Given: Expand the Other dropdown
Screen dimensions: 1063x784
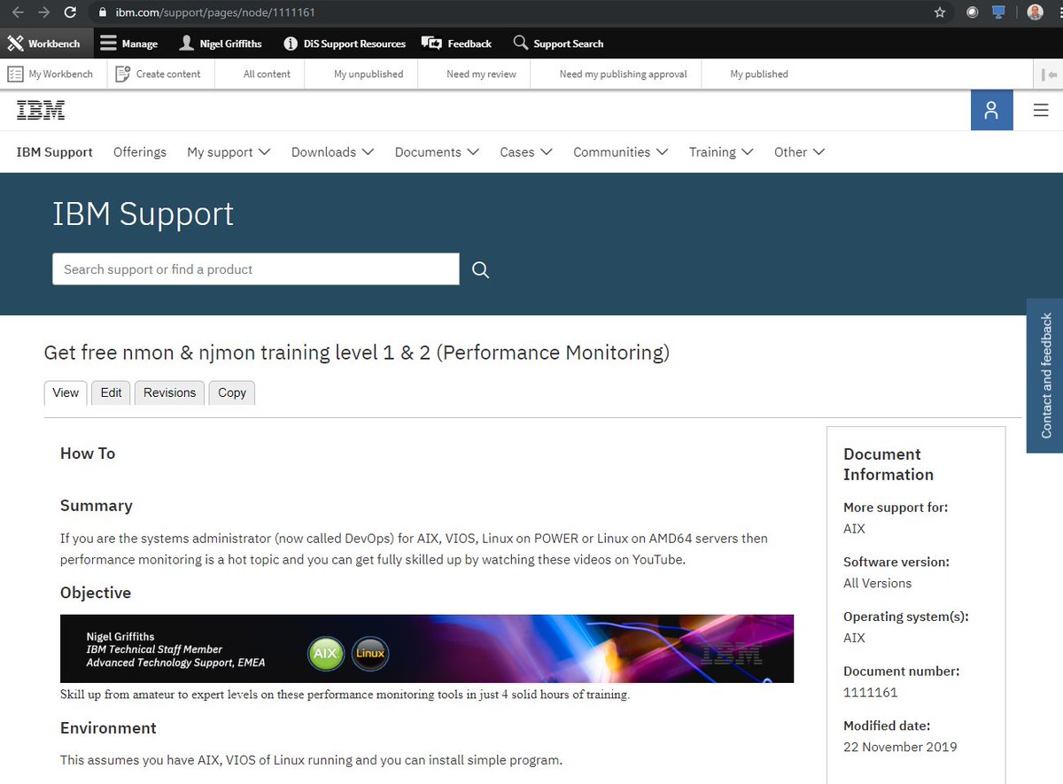Looking at the screenshot, I should 799,152.
